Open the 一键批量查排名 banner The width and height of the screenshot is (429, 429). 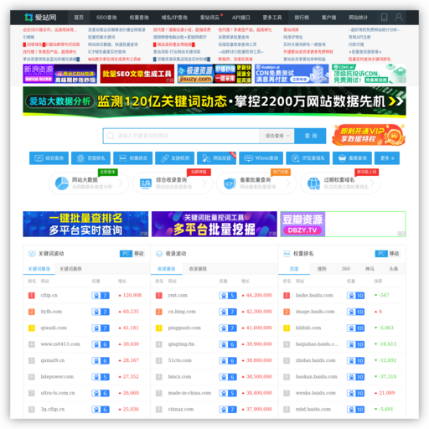pos(85,224)
